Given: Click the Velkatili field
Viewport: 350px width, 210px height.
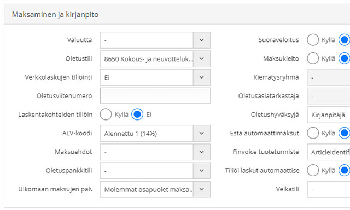Looking at the screenshot, I should coord(329,189).
